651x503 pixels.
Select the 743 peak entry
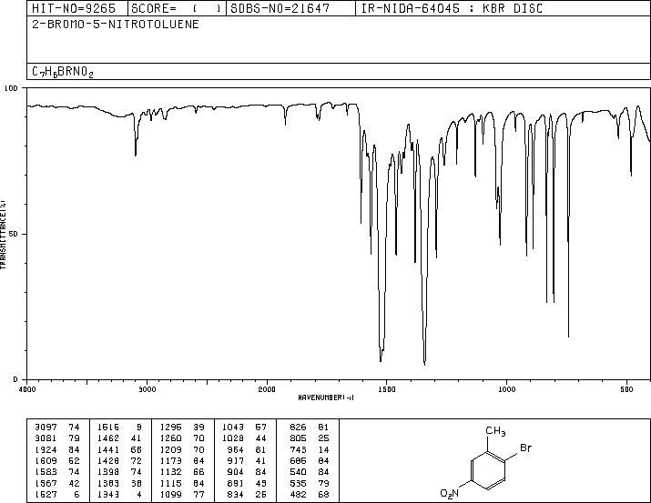298,449
